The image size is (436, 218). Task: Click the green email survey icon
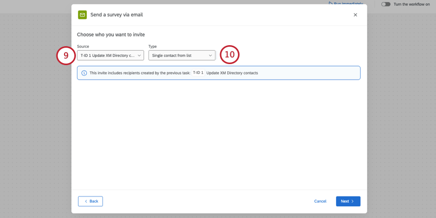click(x=82, y=15)
